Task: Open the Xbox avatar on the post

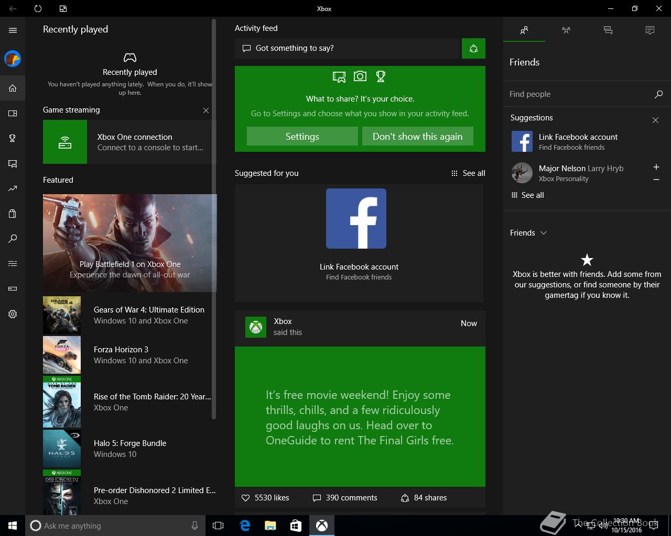Action: (256, 327)
